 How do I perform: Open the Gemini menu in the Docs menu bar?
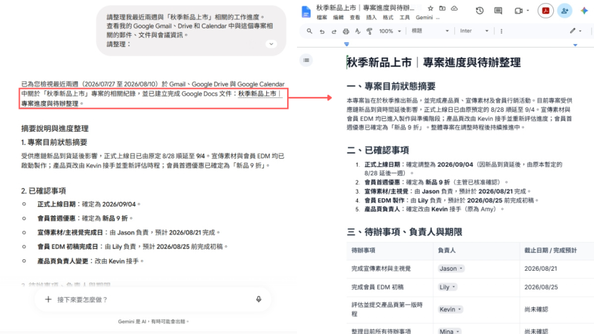pos(424,17)
